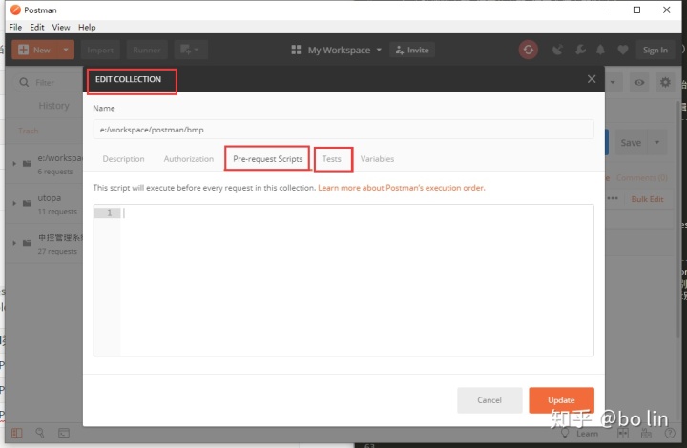Open the notifications bell icon
Screen dimensions: 687x448
601,50
